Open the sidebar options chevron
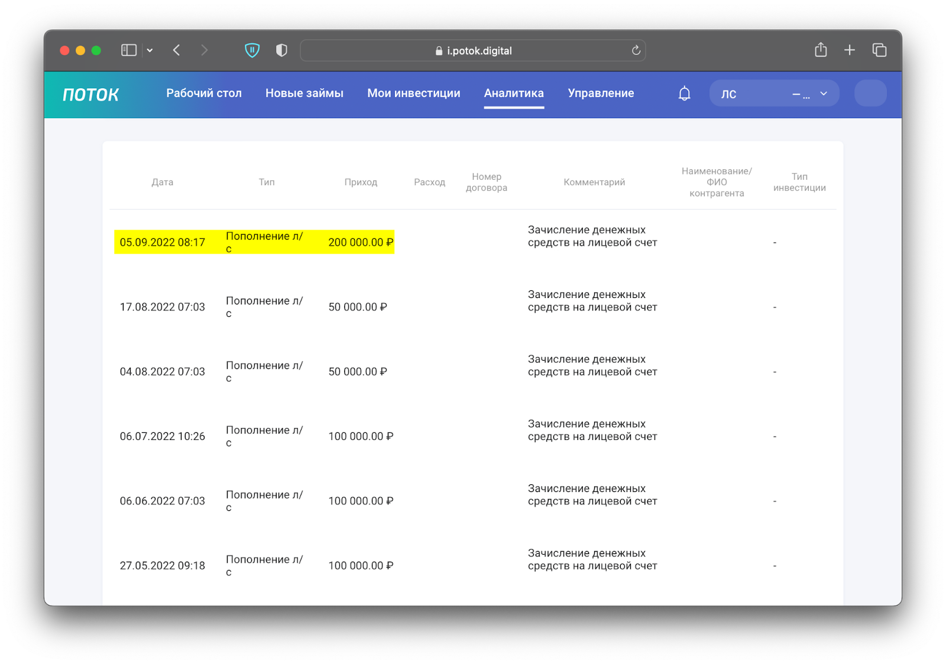The image size is (946, 664). pos(150,50)
